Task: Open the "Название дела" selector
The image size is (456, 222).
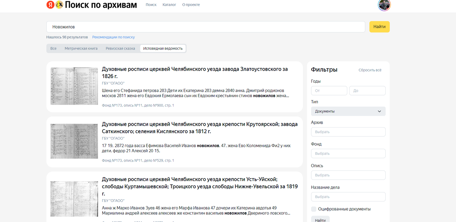Action: click(x=348, y=197)
